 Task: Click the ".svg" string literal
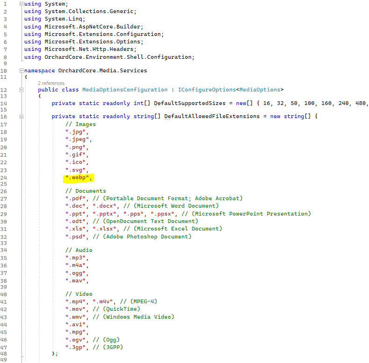75,170
